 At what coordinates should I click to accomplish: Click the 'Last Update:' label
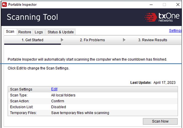pyautogui.click(x=141, y=83)
